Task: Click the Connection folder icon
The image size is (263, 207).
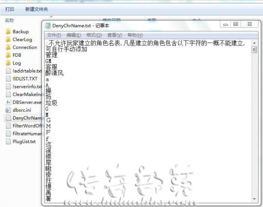Action: (x=8, y=47)
